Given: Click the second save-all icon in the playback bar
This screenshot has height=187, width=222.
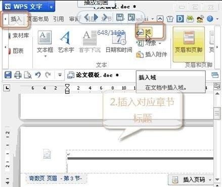Looking at the screenshot, I should point(131,17).
